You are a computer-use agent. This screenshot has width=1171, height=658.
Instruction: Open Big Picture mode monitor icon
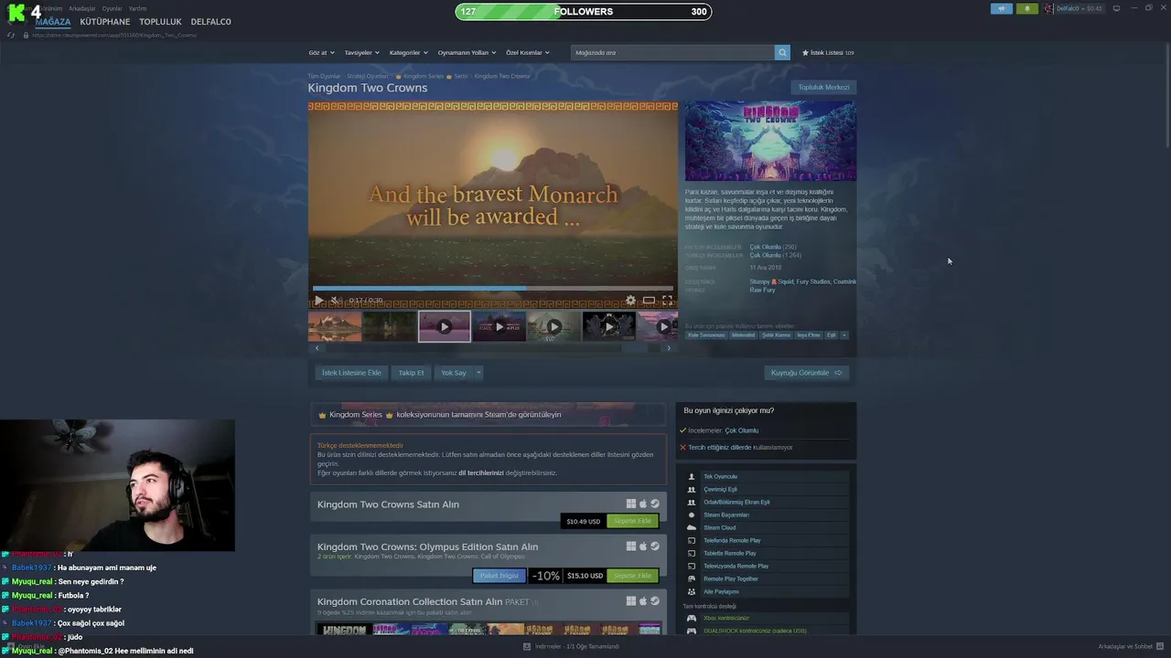click(x=1116, y=8)
